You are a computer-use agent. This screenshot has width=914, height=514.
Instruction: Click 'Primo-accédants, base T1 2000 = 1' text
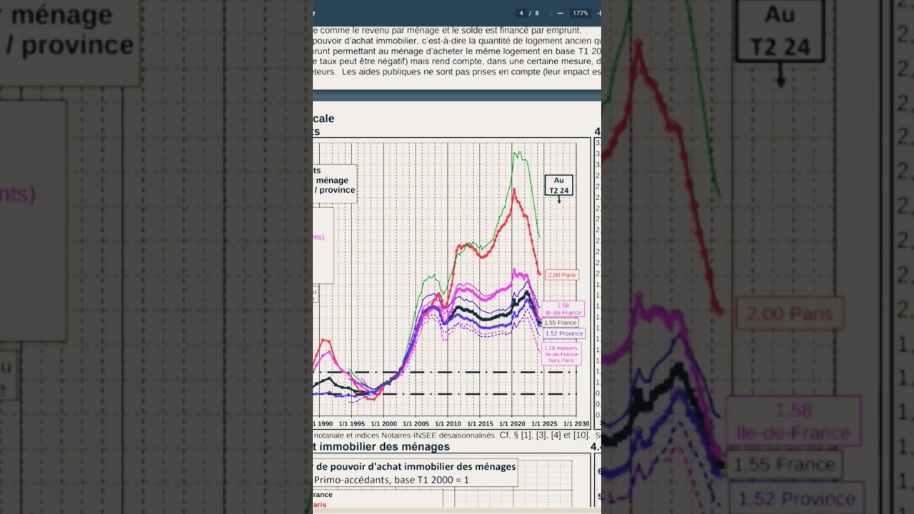coord(391,479)
